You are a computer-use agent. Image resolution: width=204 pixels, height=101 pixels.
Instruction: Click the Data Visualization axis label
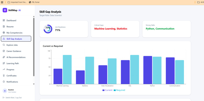coord(108,86)
